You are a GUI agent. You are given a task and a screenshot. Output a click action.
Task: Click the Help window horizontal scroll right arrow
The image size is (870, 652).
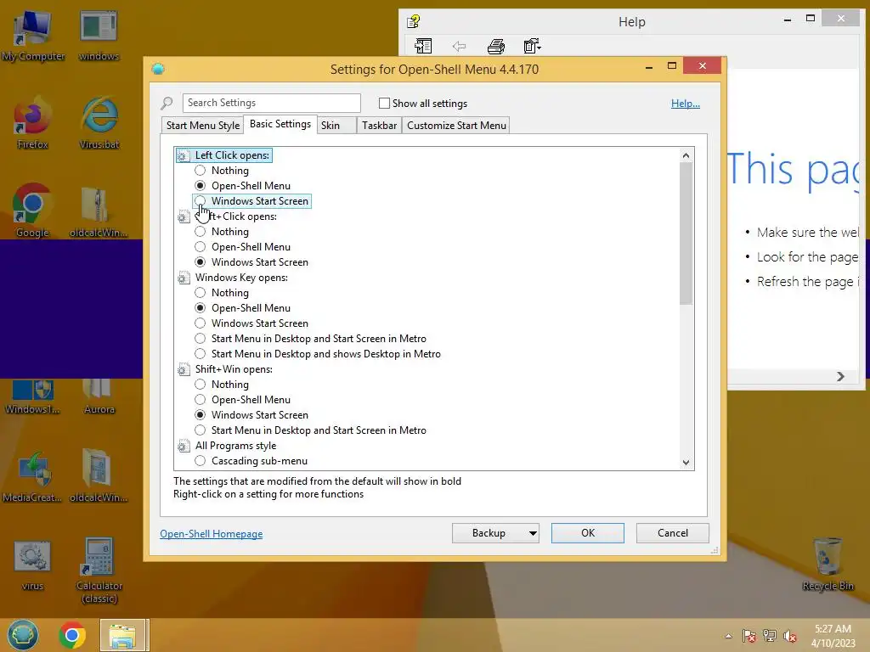(x=840, y=376)
